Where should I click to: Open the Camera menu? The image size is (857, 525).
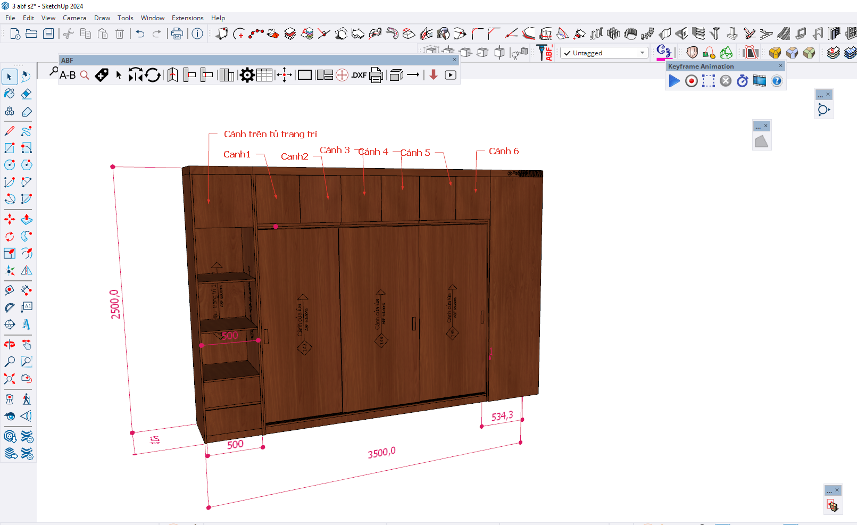click(74, 18)
